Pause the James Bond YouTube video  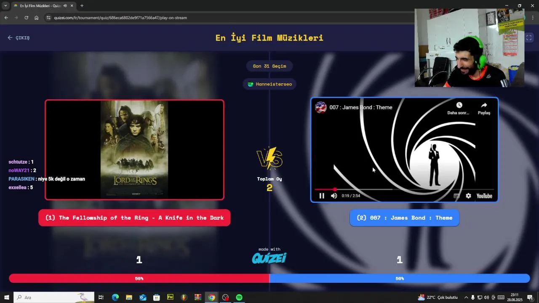click(322, 196)
